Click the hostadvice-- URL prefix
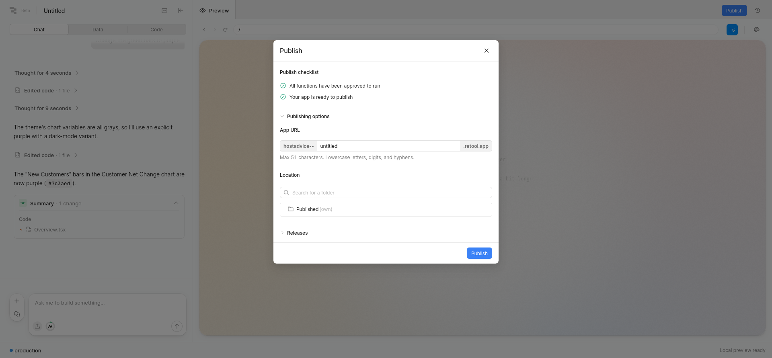This screenshot has height=358, width=772. tap(298, 146)
